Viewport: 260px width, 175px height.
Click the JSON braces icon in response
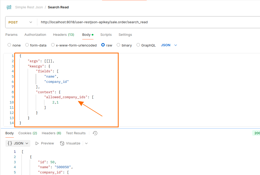coord(10,143)
